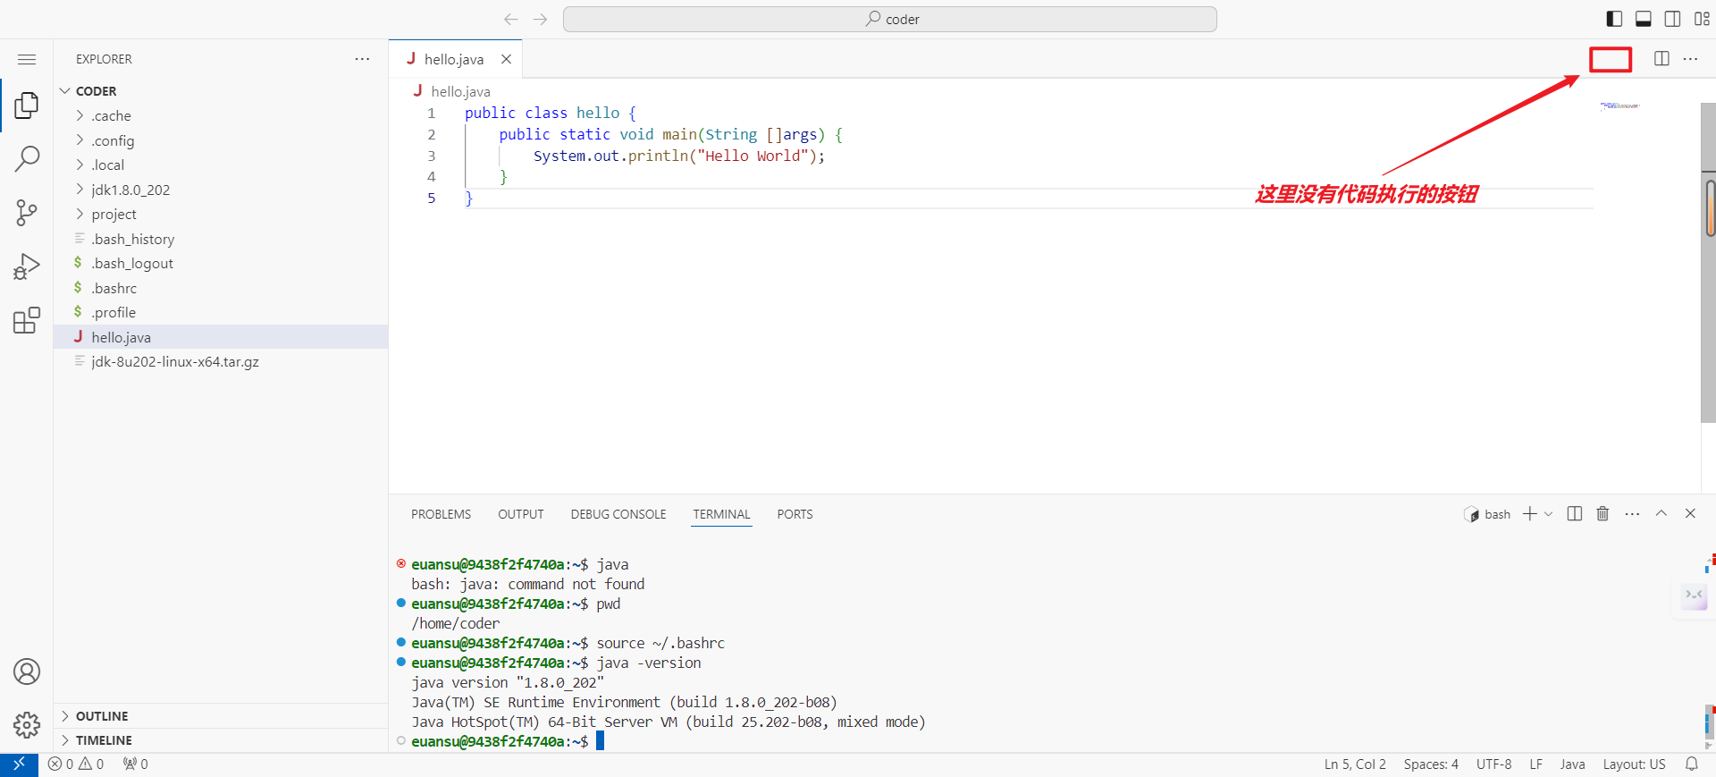Click the Java language mode in status bar
Image resolution: width=1716 pixels, height=777 pixels.
click(1572, 764)
